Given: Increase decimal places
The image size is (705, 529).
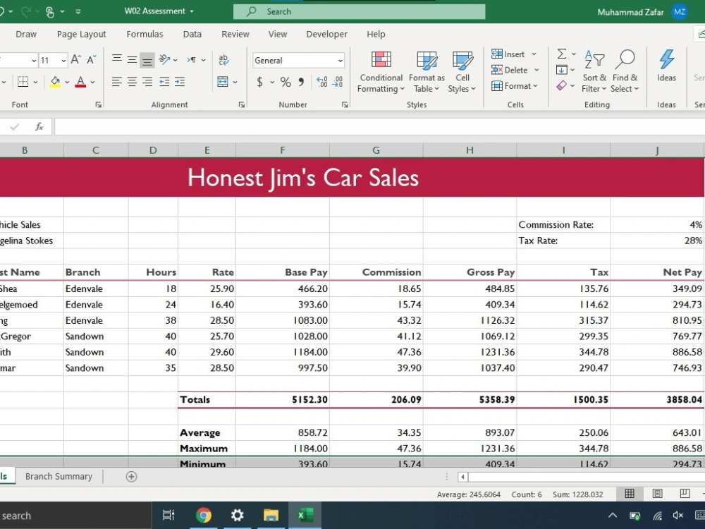Looking at the screenshot, I should (322, 82).
